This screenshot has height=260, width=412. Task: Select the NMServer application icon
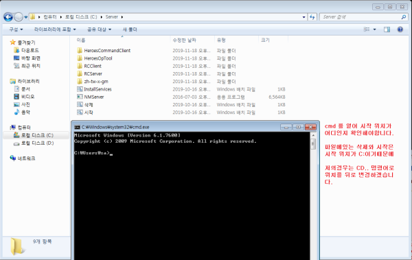pyautogui.click(x=80, y=97)
